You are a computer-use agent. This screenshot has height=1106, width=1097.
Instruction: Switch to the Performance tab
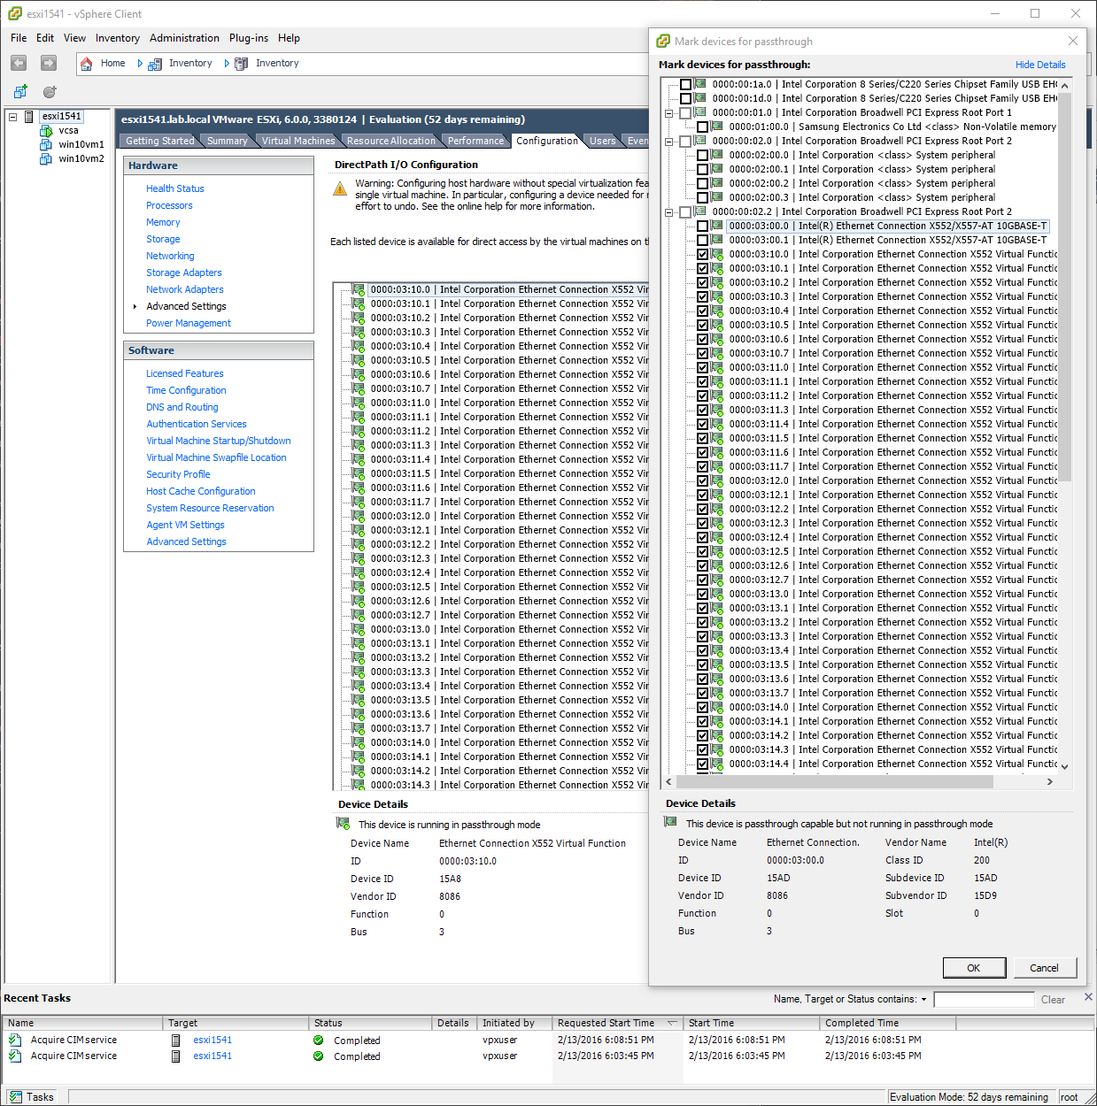475,141
